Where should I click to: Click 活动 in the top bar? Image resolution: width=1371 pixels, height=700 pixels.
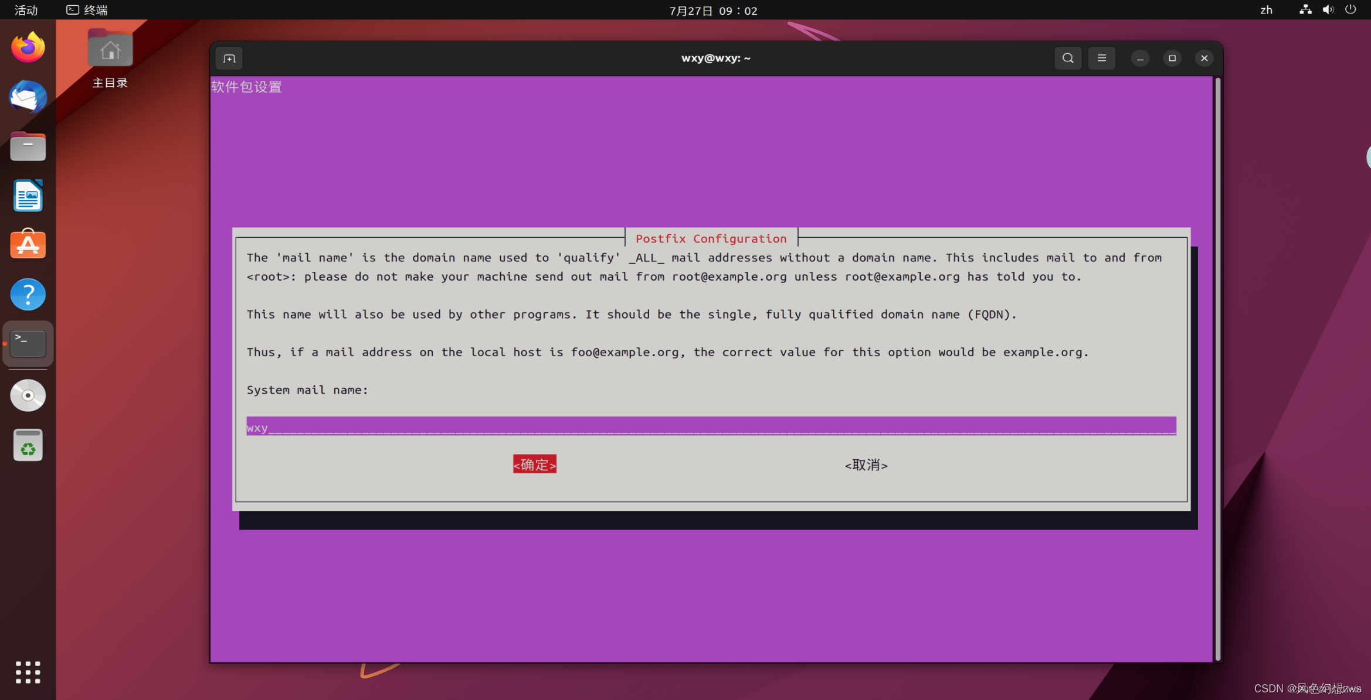[x=26, y=10]
